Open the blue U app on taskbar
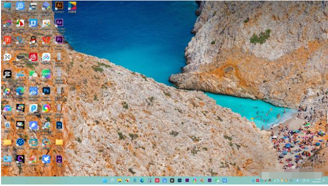The image size is (328, 186). click(224, 181)
